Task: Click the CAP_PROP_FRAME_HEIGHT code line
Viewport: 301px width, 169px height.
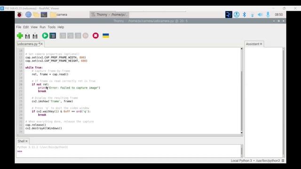Action: [x=56, y=61]
